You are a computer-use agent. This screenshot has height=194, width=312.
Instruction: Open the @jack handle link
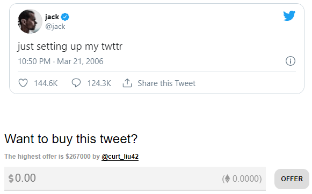55,27
